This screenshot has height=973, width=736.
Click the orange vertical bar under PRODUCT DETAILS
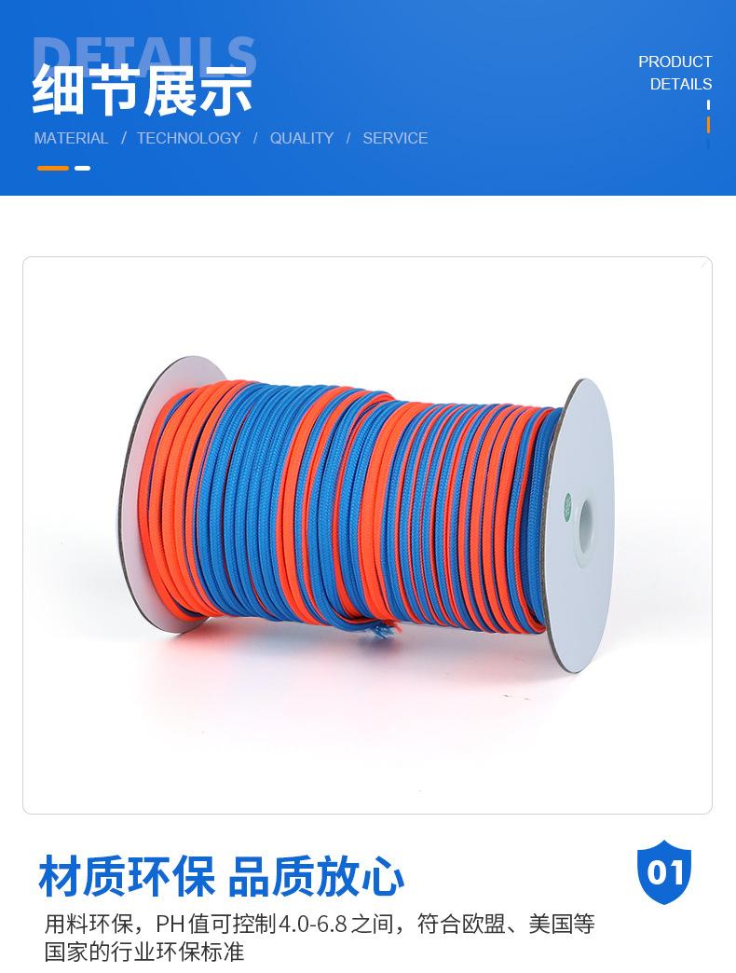(708, 125)
